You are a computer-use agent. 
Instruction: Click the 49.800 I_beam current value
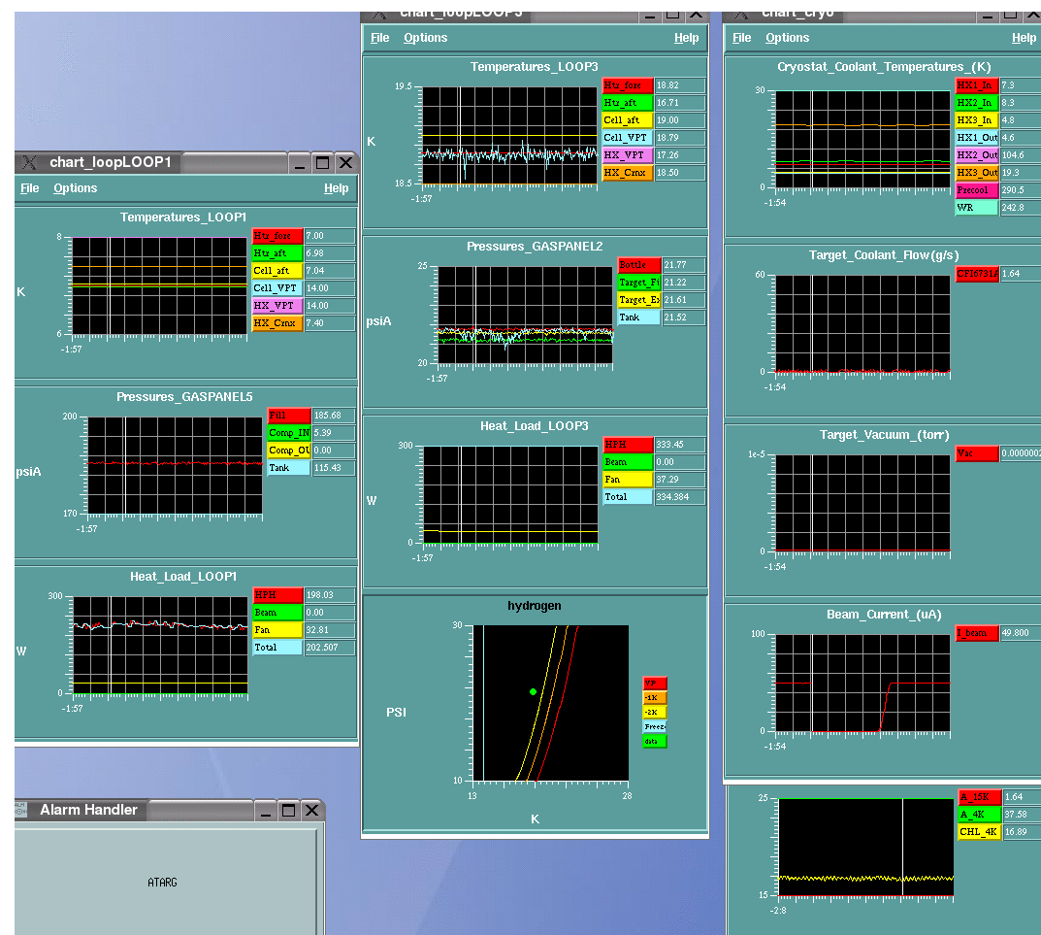(1021, 633)
